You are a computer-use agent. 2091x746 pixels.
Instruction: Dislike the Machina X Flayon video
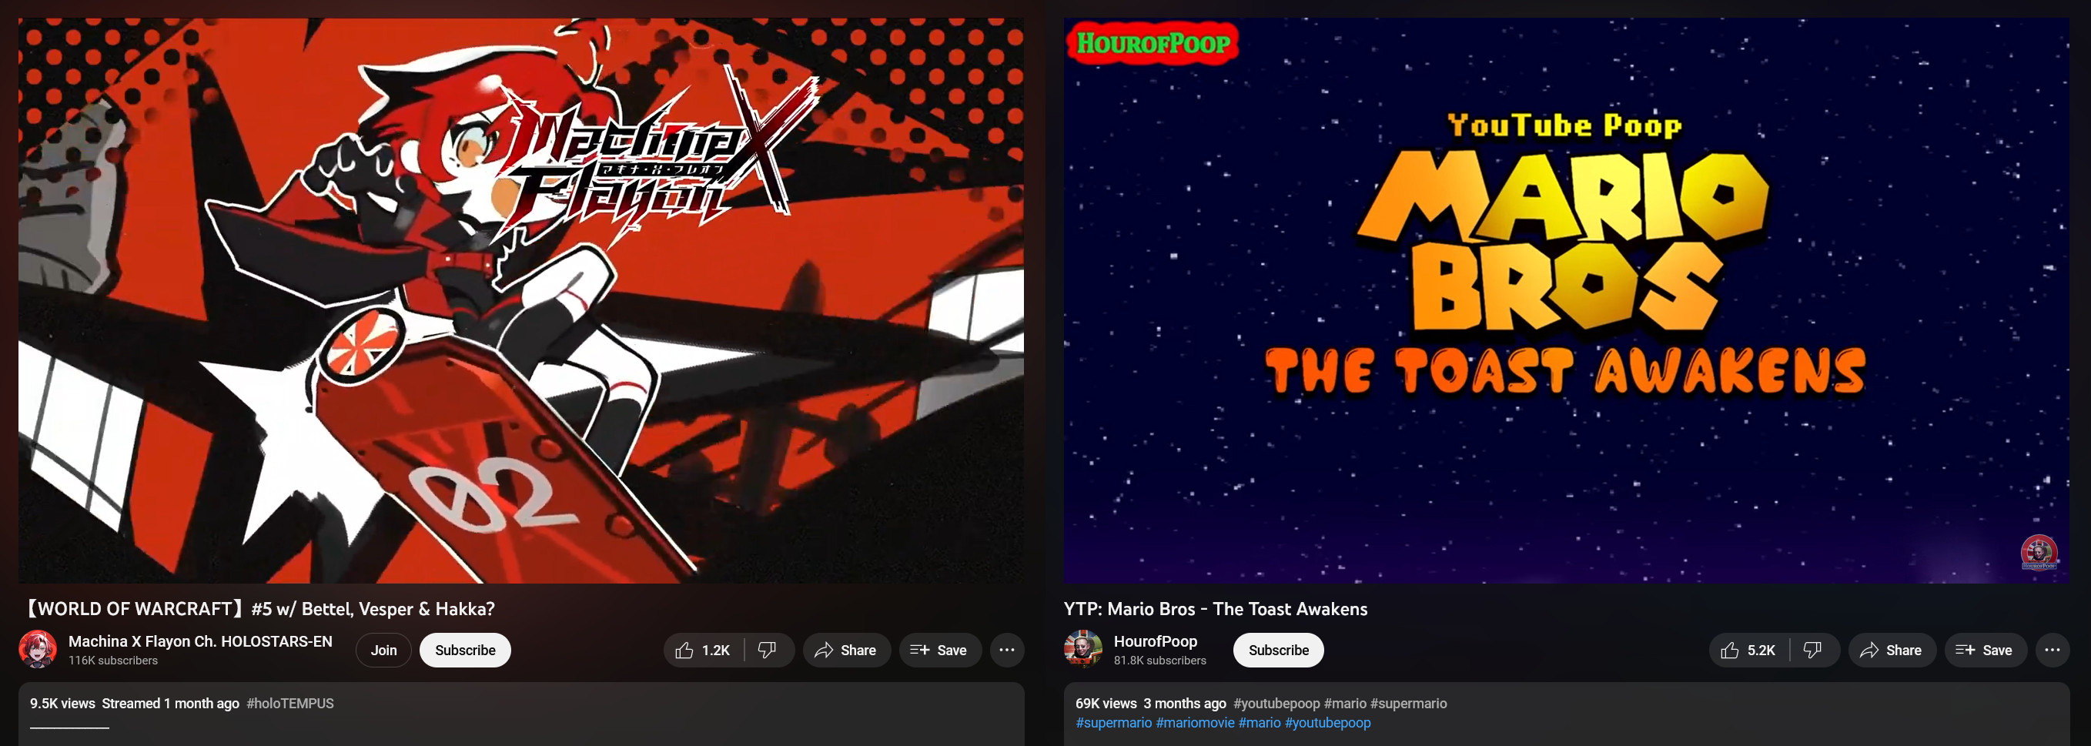click(x=768, y=651)
